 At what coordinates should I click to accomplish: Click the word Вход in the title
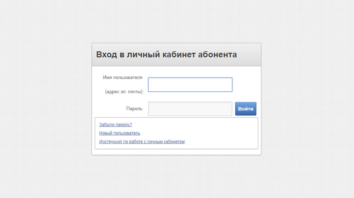click(x=106, y=55)
